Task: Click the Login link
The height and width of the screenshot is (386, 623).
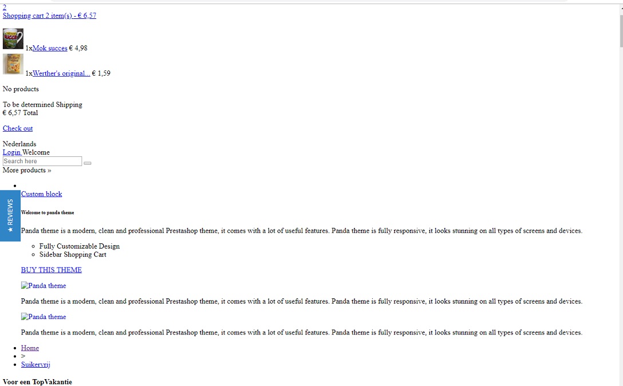Action: coord(11,152)
